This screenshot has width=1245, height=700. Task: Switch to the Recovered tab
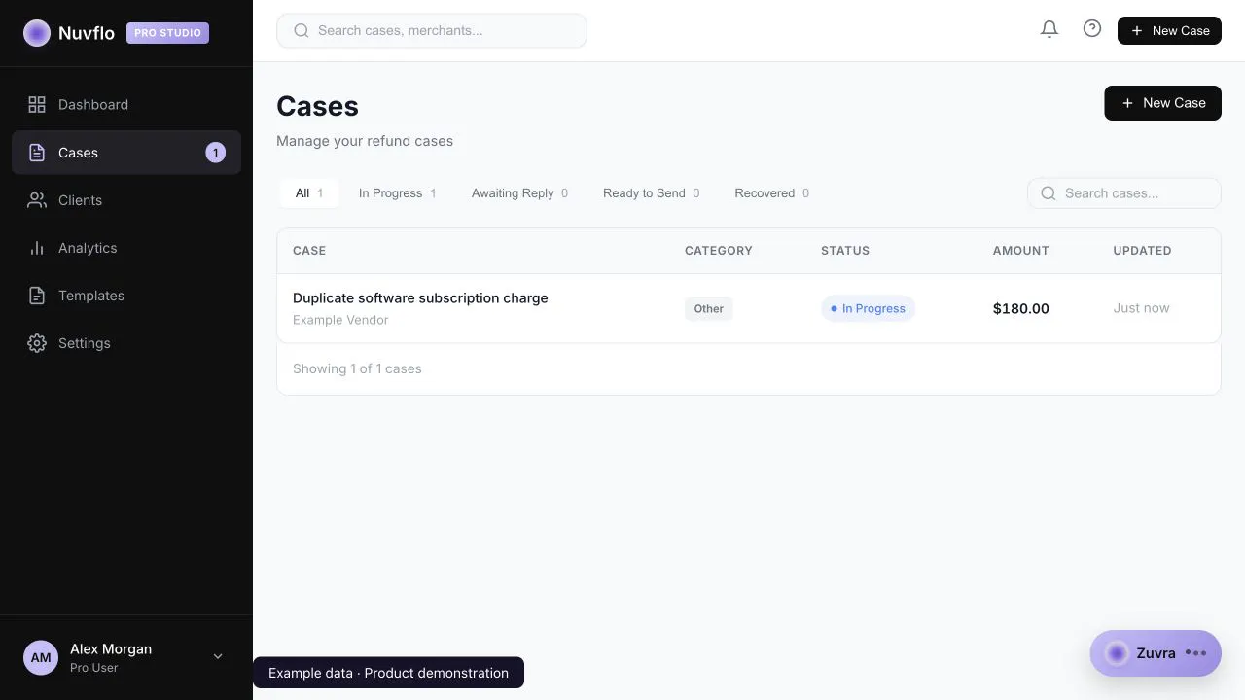click(771, 193)
